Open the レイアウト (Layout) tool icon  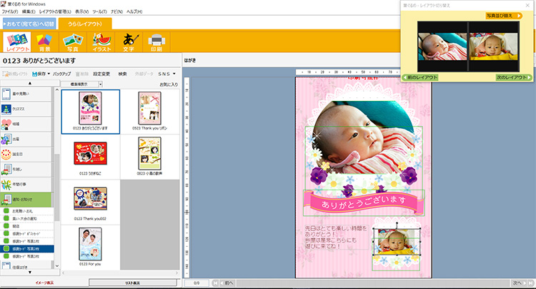click(17, 41)
